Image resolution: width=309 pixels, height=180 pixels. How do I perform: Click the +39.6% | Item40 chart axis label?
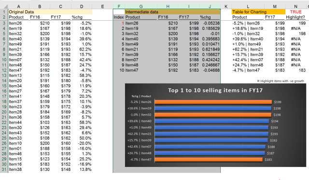140,121
